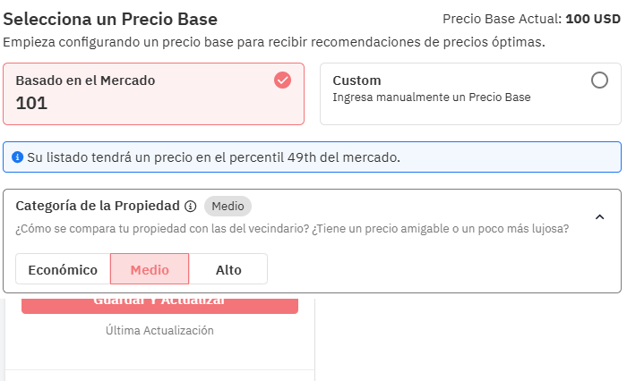Viewport: 627px width, 381px height.
Task: Click the gray Medio badge in header
Action: [228, 206]
